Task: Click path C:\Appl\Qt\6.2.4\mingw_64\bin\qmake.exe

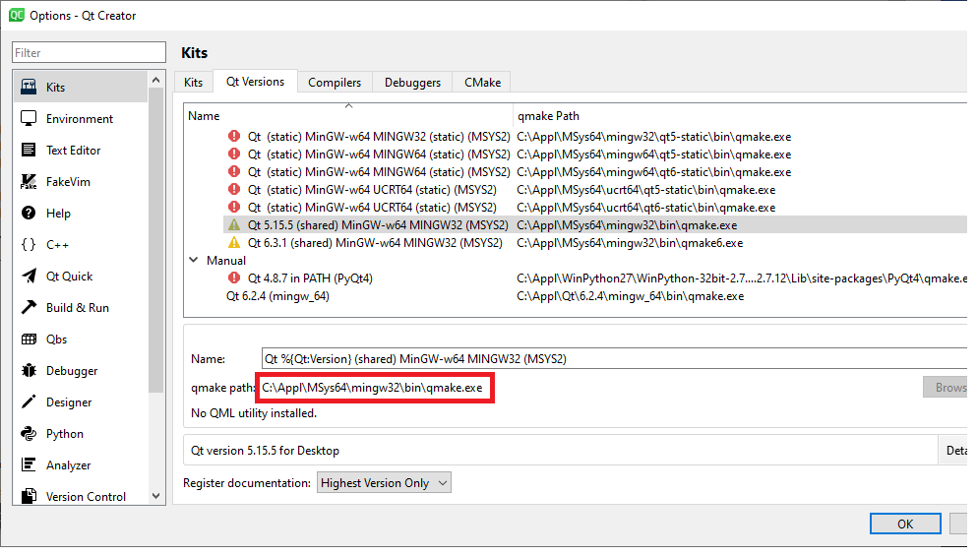Action: (x=631, y=296)
